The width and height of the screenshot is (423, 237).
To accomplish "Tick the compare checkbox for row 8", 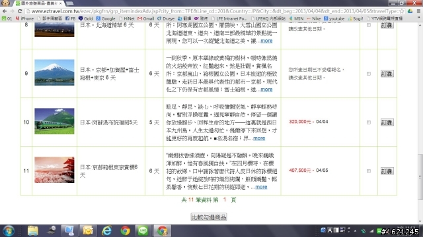I will point(369,25).
